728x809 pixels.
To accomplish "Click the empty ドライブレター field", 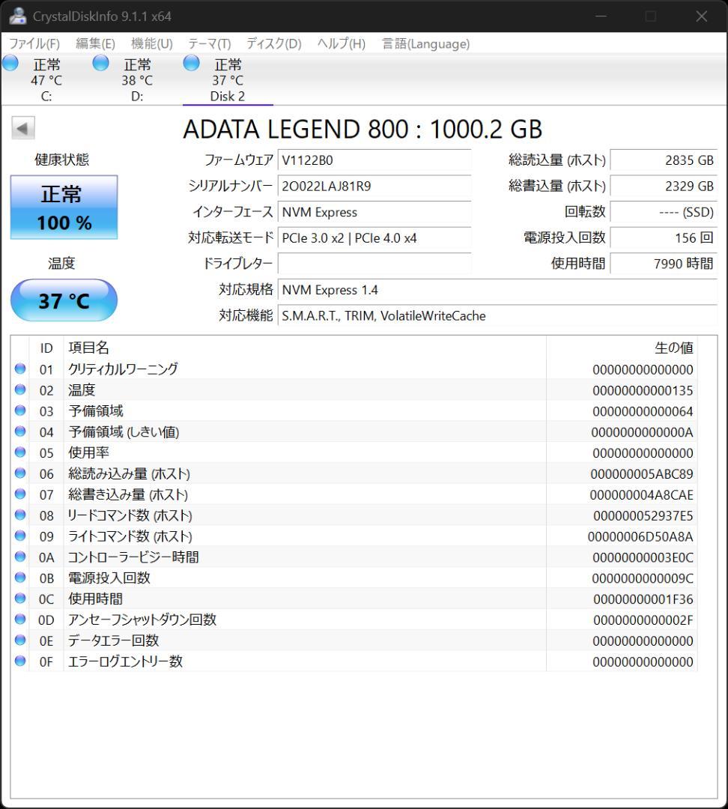I will 374,264.
